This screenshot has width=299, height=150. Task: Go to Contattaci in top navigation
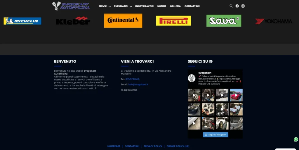[x=192, y=6]
